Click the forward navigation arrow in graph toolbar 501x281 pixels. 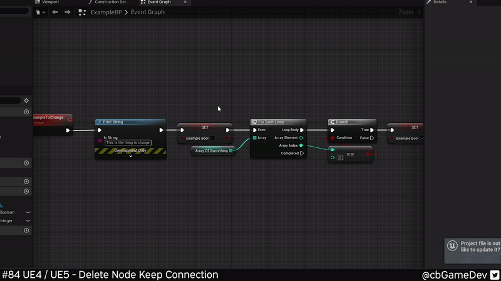[68, 12]
